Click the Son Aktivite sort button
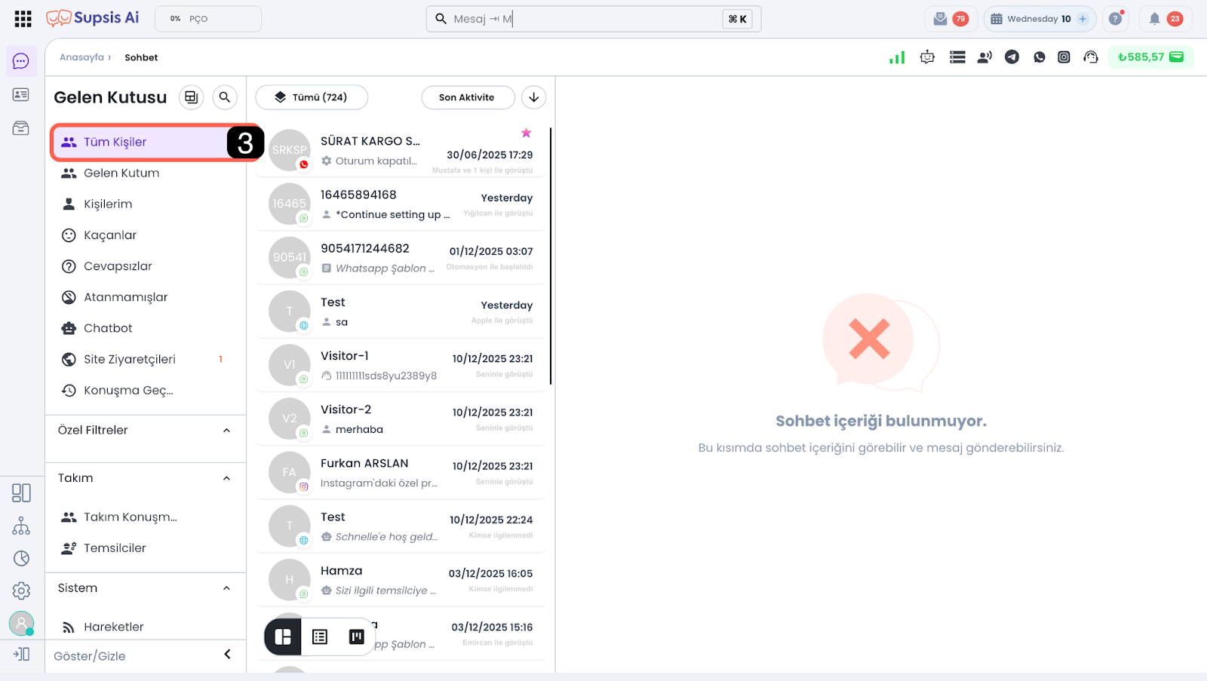 [467, 97]
